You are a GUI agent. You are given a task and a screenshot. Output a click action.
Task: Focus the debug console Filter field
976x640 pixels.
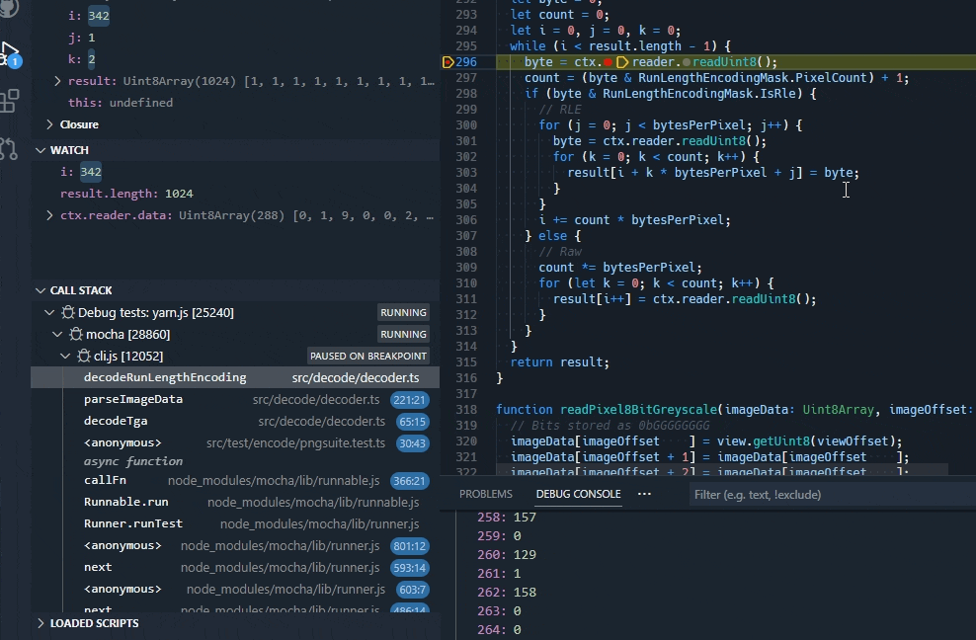pyautogui.click(x=832, y=495)
